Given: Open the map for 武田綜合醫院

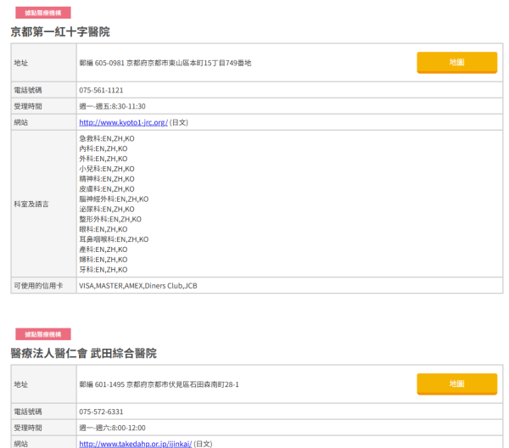Looking at the screenshot, I should [x=456, y=384].
